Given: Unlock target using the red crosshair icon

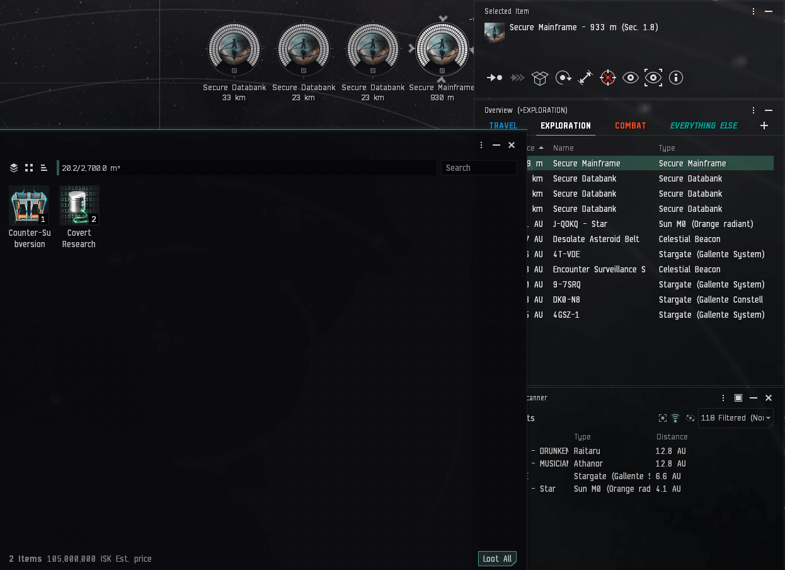Looking at the screenshot, I should [x=608, y=78].
